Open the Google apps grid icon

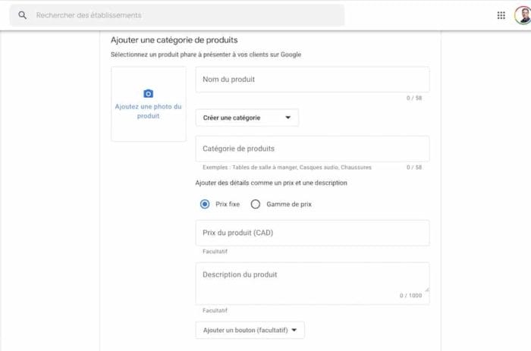tap(501, 15)
